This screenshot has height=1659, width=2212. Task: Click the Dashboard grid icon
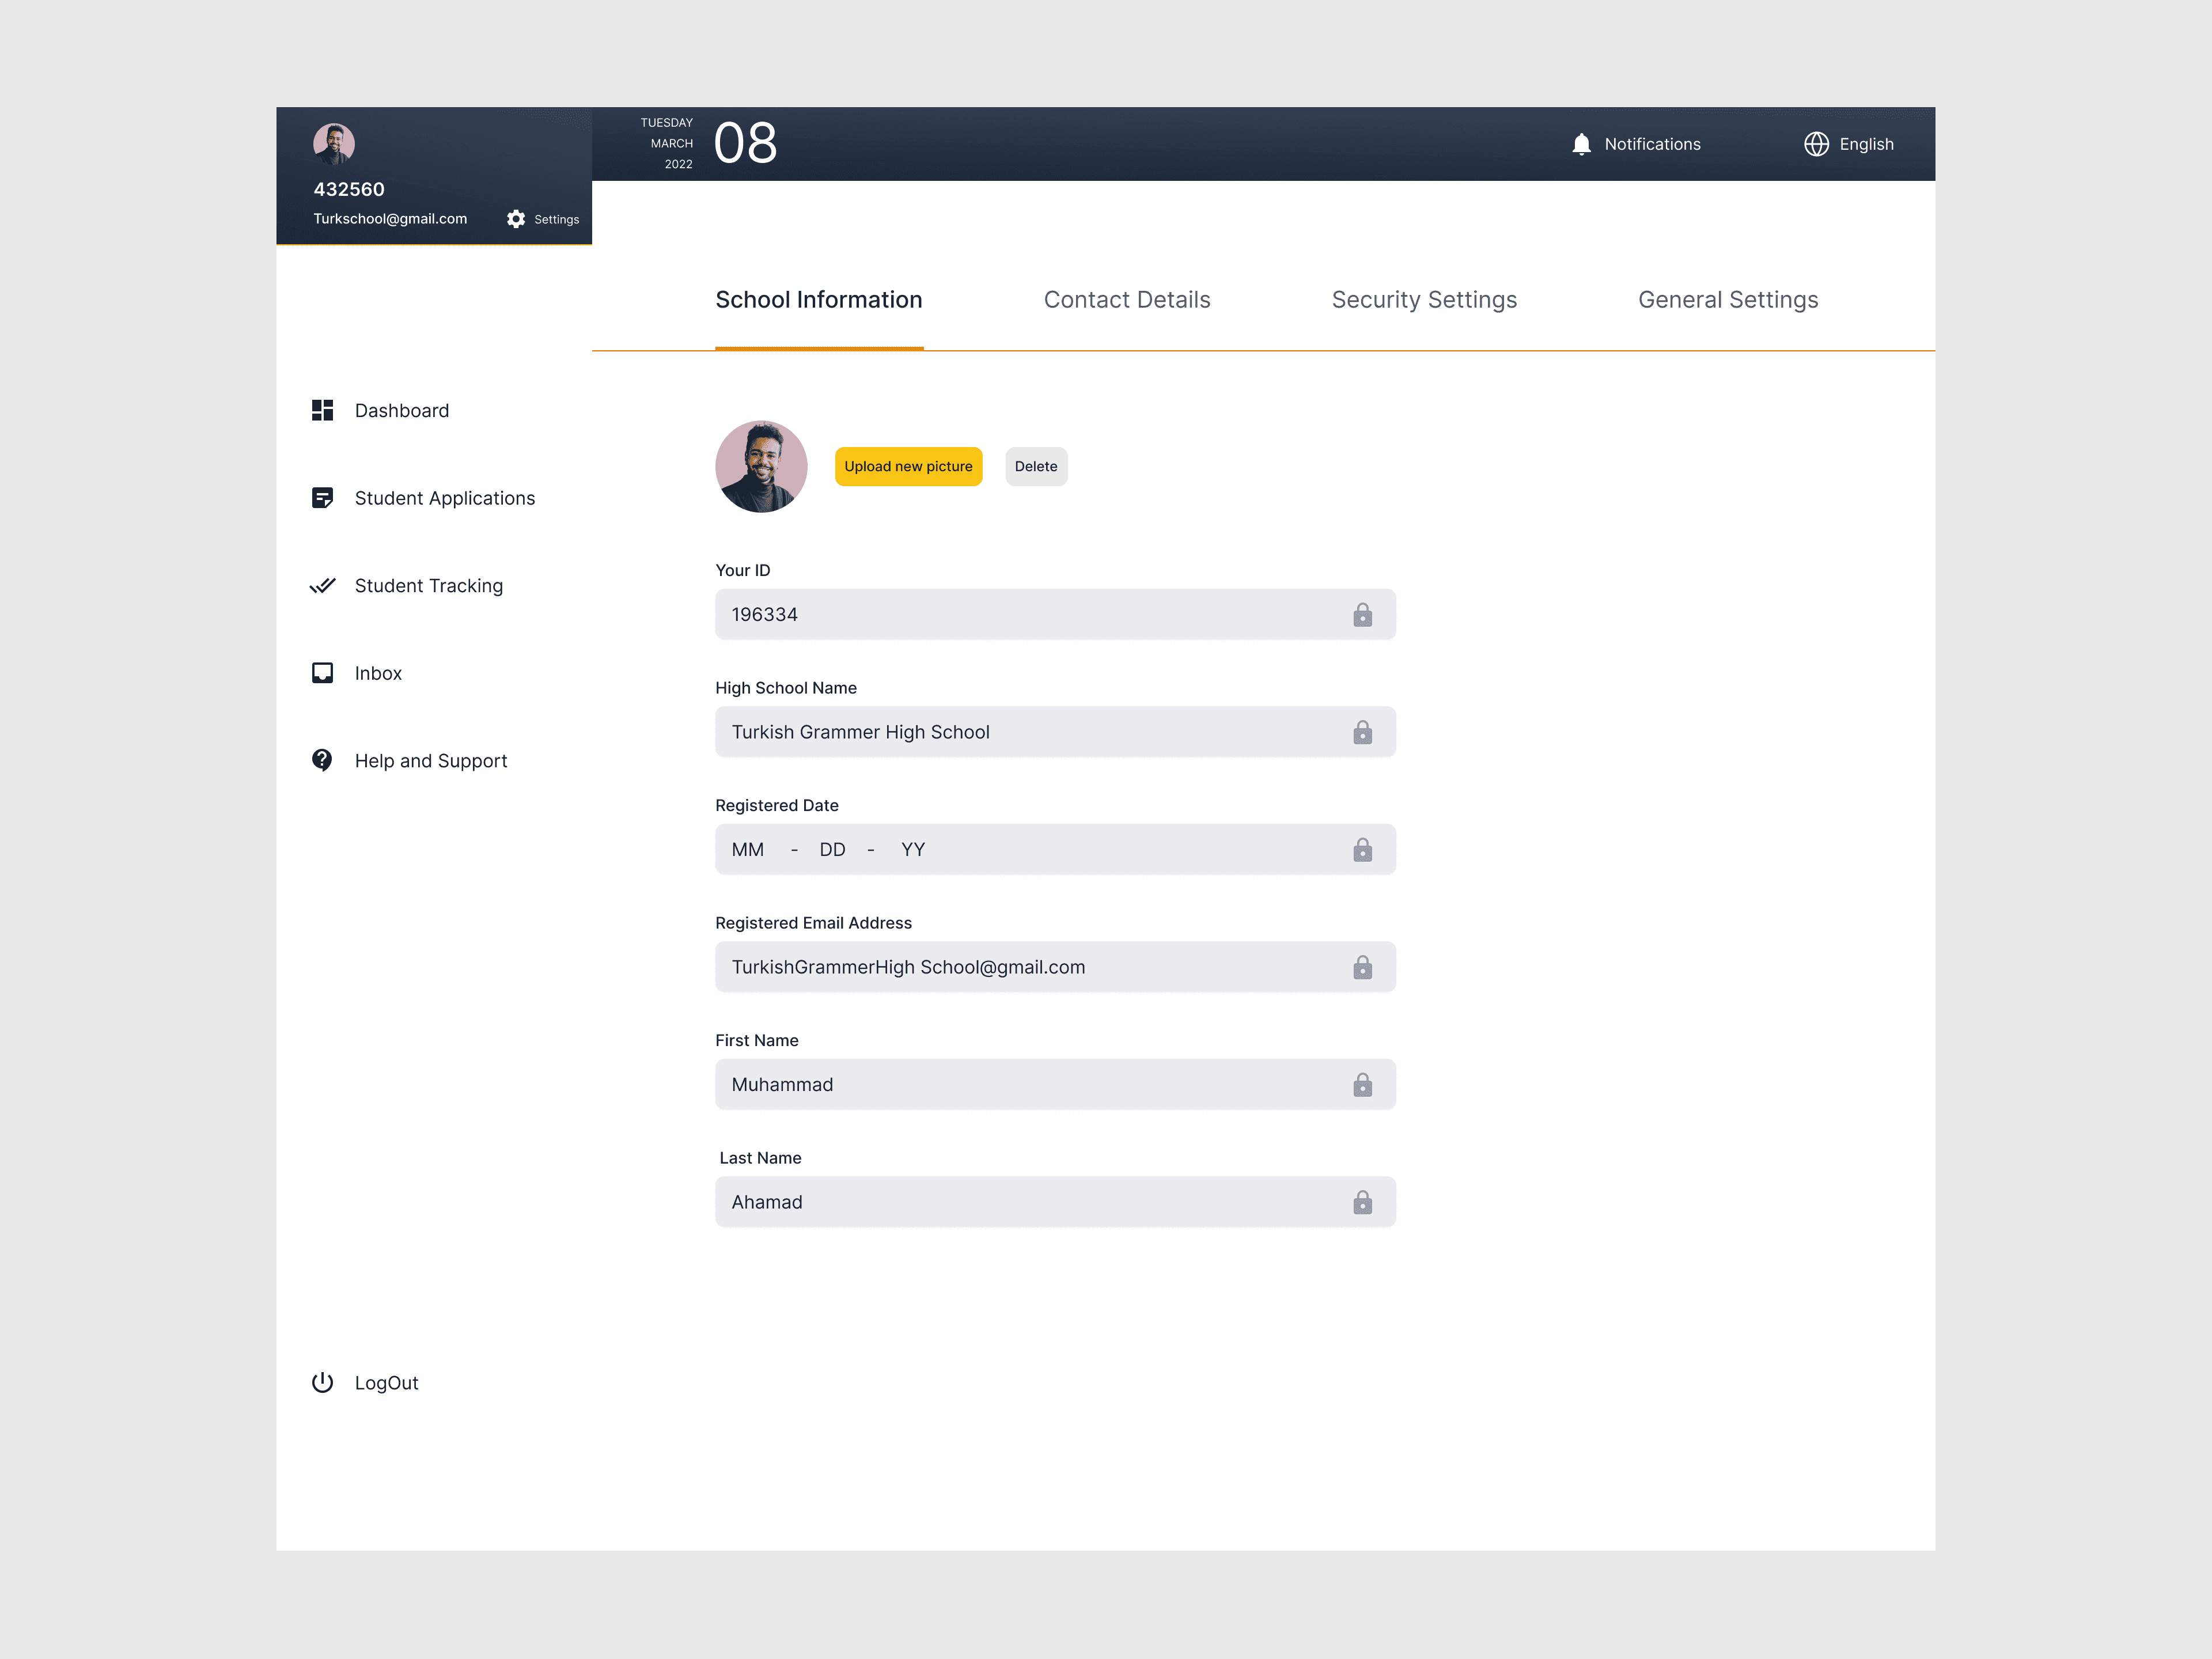pos(322,410)
